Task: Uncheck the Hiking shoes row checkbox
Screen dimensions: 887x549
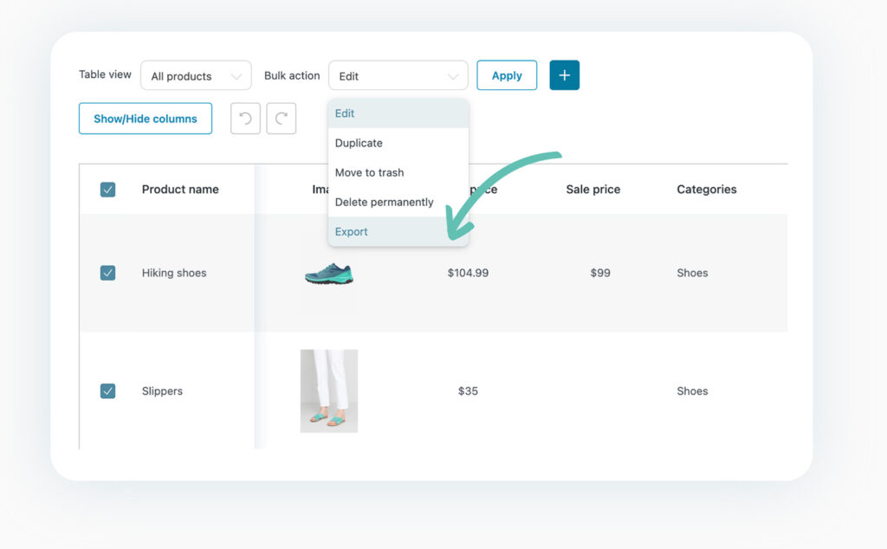Action: pyautogui.click(x=107, y=272)
